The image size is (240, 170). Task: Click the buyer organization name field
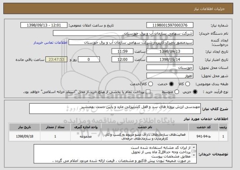tap(123, 33)
